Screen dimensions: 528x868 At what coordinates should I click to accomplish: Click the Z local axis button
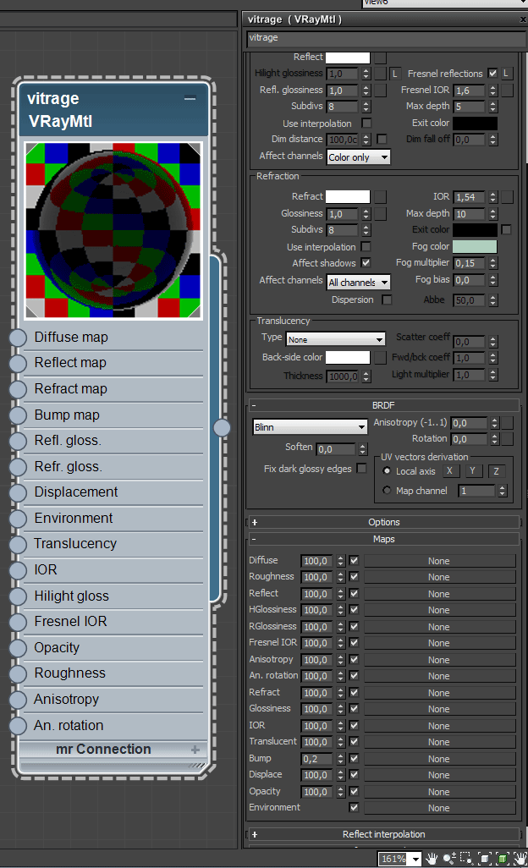(497, 471)
